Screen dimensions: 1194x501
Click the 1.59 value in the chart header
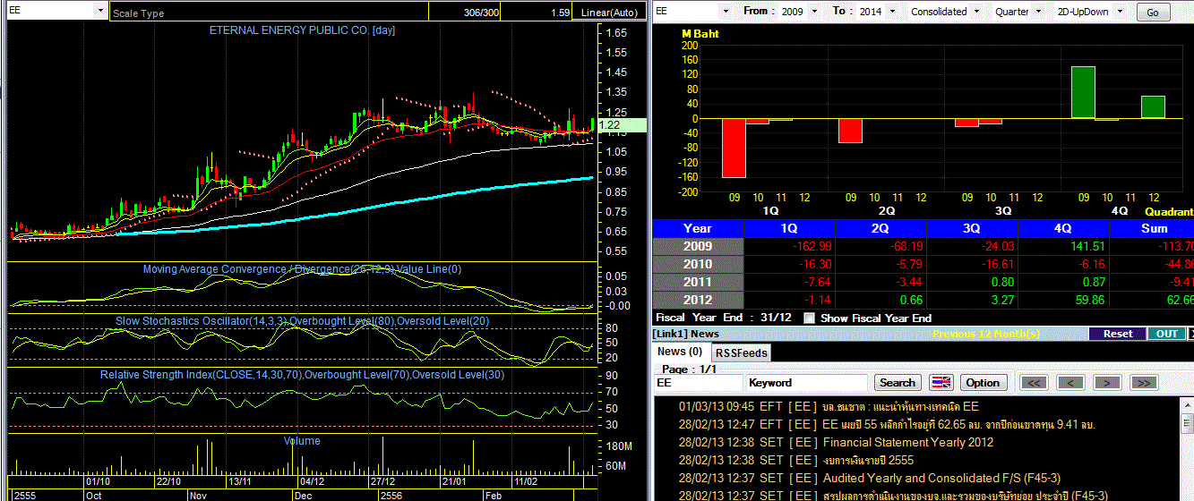coord(561,13)
